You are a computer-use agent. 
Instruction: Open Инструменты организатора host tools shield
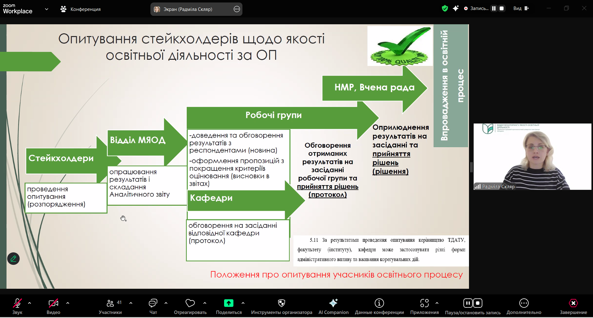tap(282, 303)
